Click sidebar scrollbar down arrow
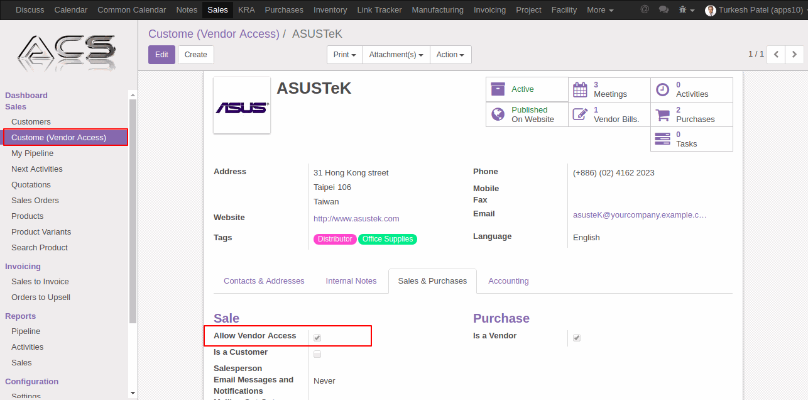This screenshot has width=808, height=400. coord(133,392)
